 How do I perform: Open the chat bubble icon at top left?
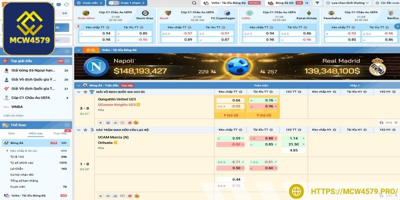tap(58, 4)
